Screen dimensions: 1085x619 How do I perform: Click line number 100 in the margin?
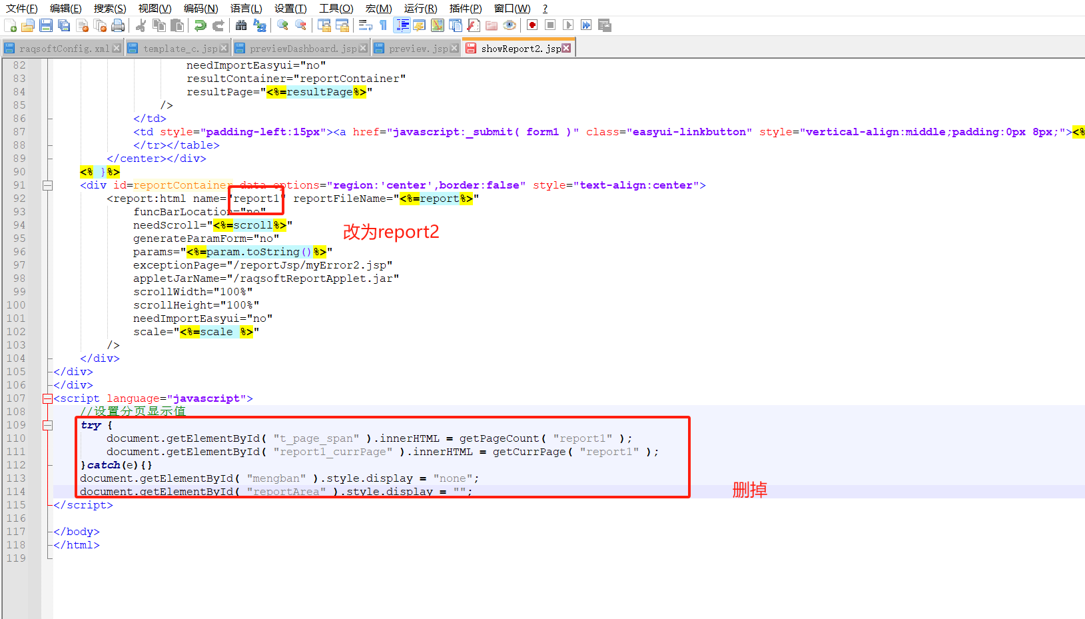[x=16, y=305]
